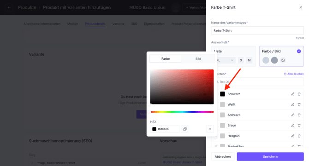The image size is (309, 166).
Task: Edit the Schwarz variant with pencil icon
Action: 293,94
